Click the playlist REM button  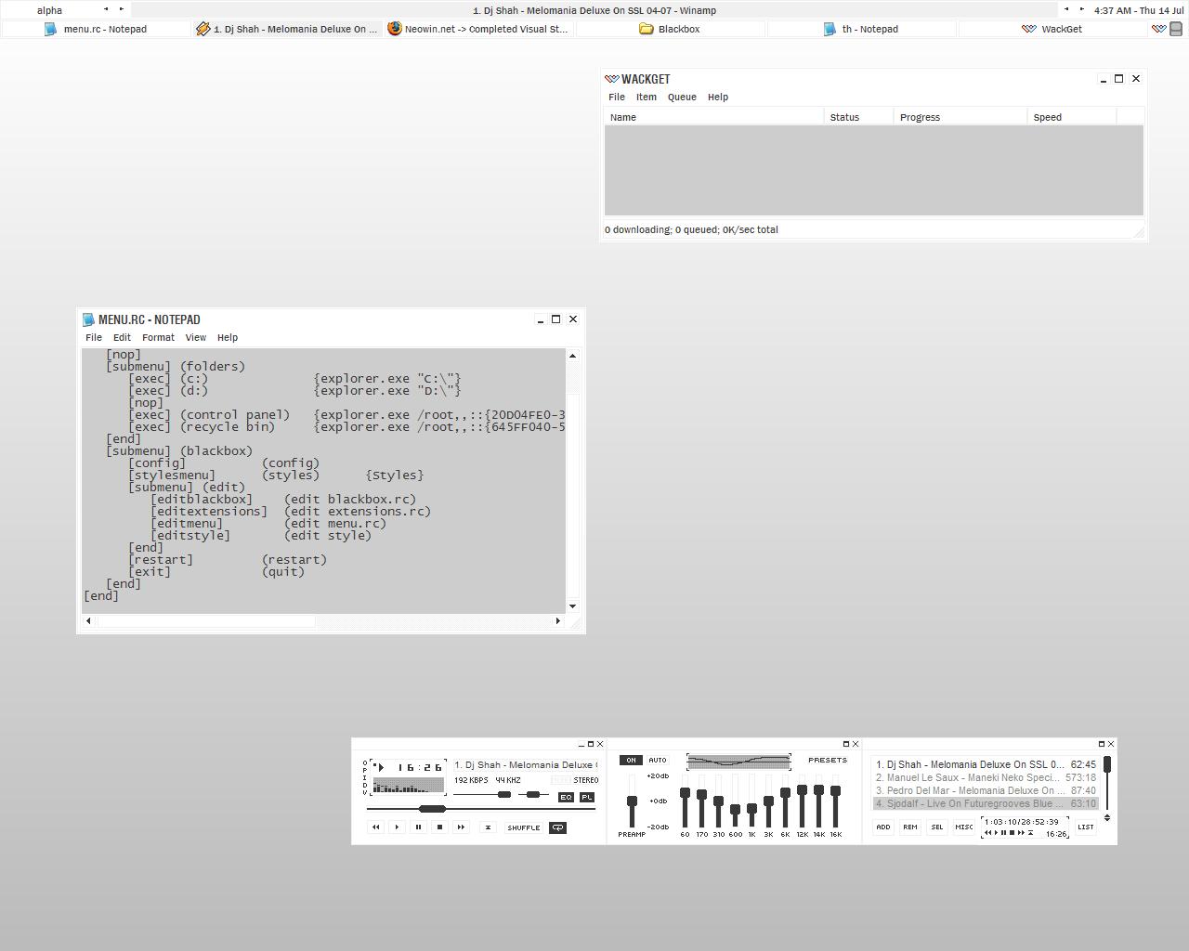(910, 827)
